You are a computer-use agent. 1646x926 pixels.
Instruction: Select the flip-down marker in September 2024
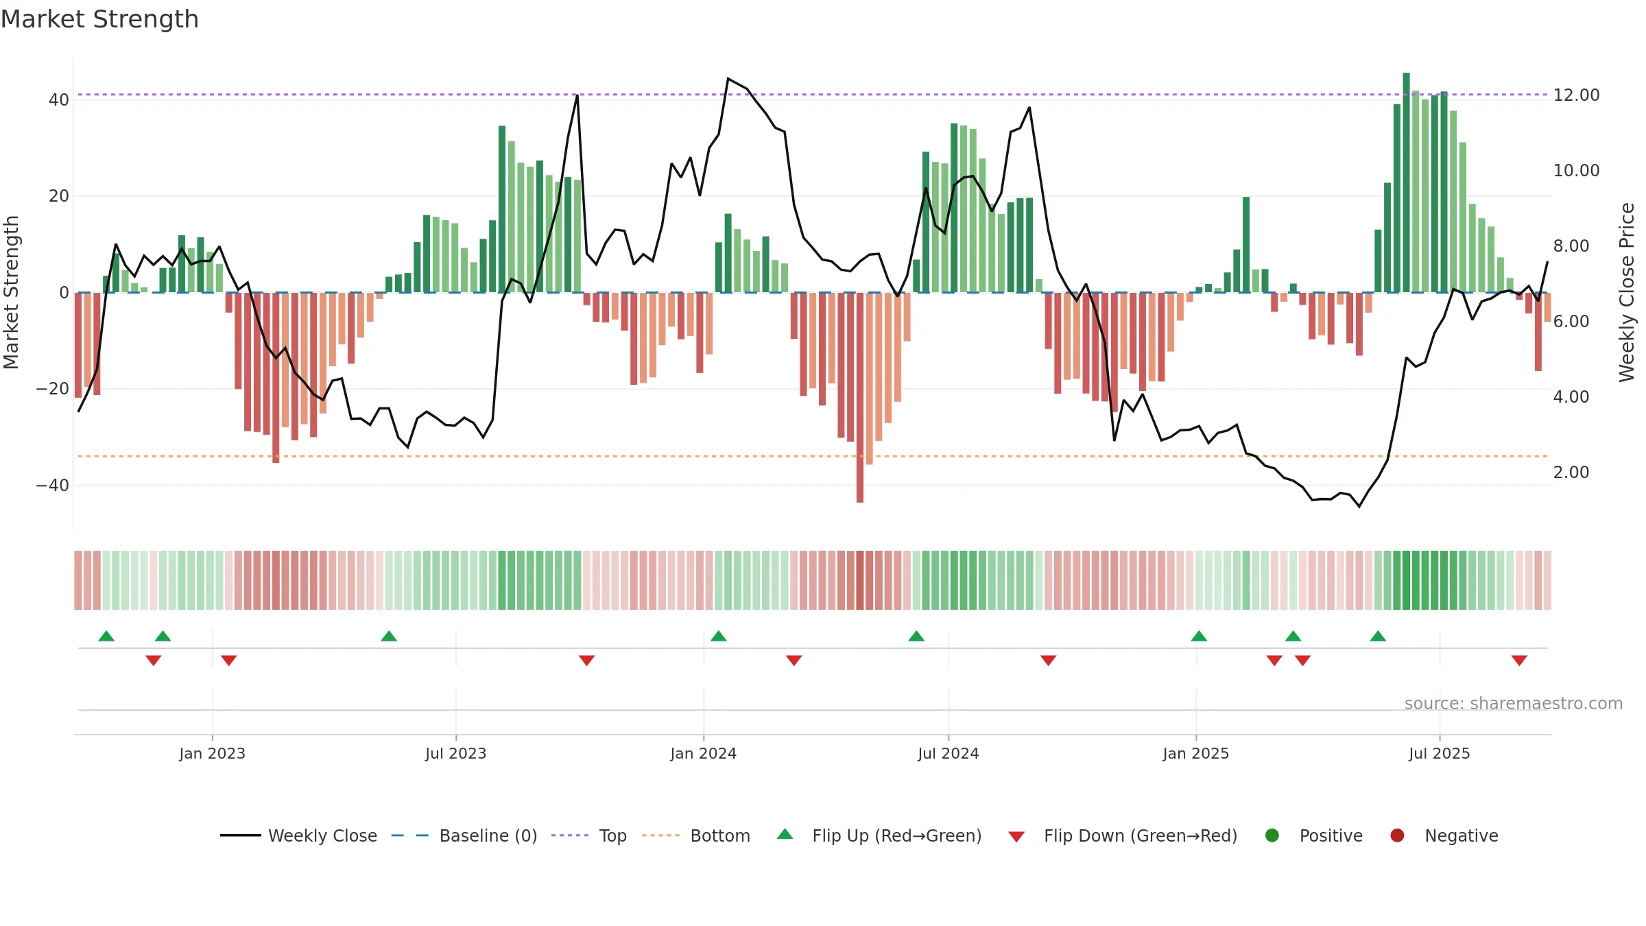[1049, 661]
